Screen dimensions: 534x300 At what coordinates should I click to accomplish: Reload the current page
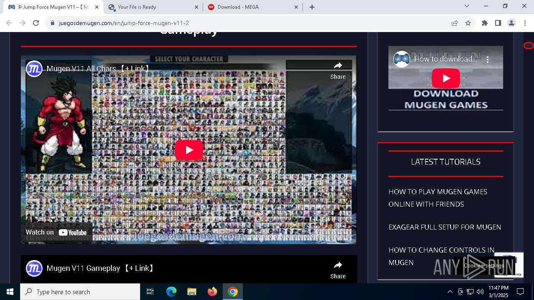point(36,23)
